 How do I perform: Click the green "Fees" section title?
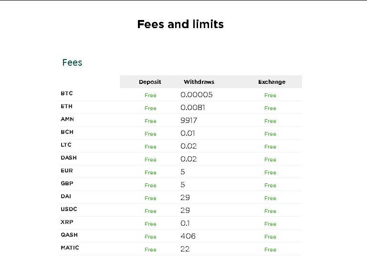click(x=72, y=62)
